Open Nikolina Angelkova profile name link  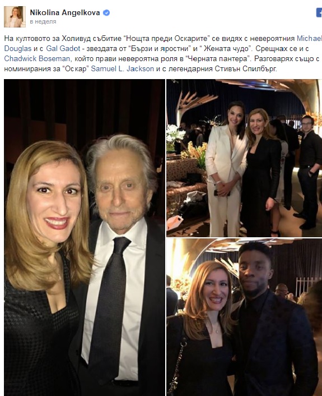point(65,13)
